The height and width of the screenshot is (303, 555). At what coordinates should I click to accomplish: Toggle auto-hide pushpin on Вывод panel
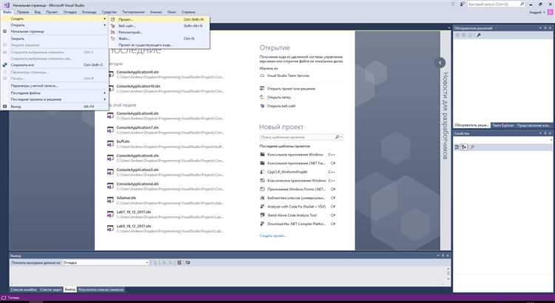point(443,256)
